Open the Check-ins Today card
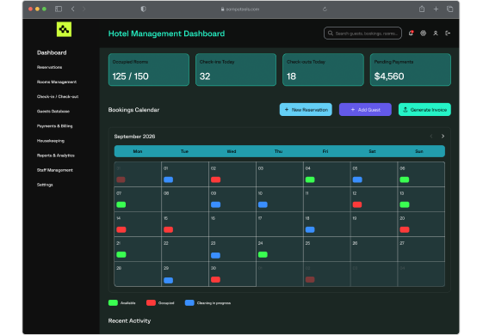 [x=236, y=70]
